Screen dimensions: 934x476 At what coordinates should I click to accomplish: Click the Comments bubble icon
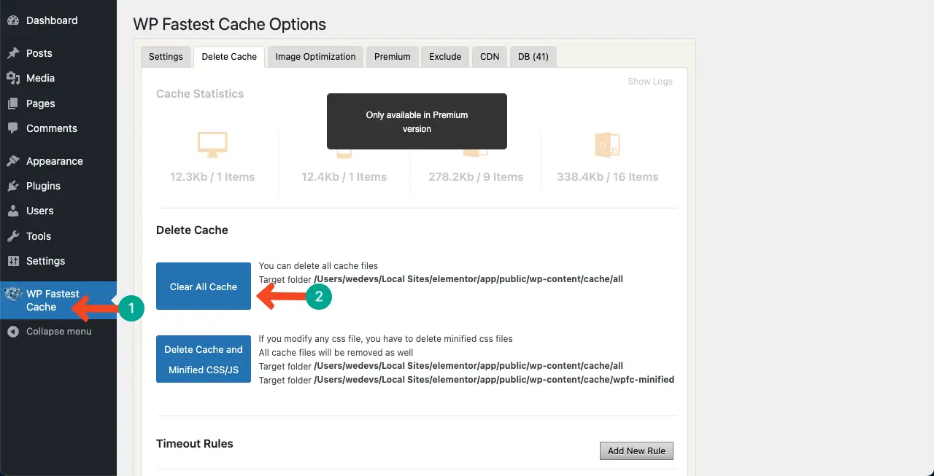(12, 128)
